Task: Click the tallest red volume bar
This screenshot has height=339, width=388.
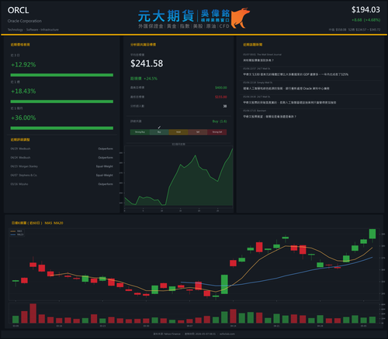Action: click(x=33, y=313)
